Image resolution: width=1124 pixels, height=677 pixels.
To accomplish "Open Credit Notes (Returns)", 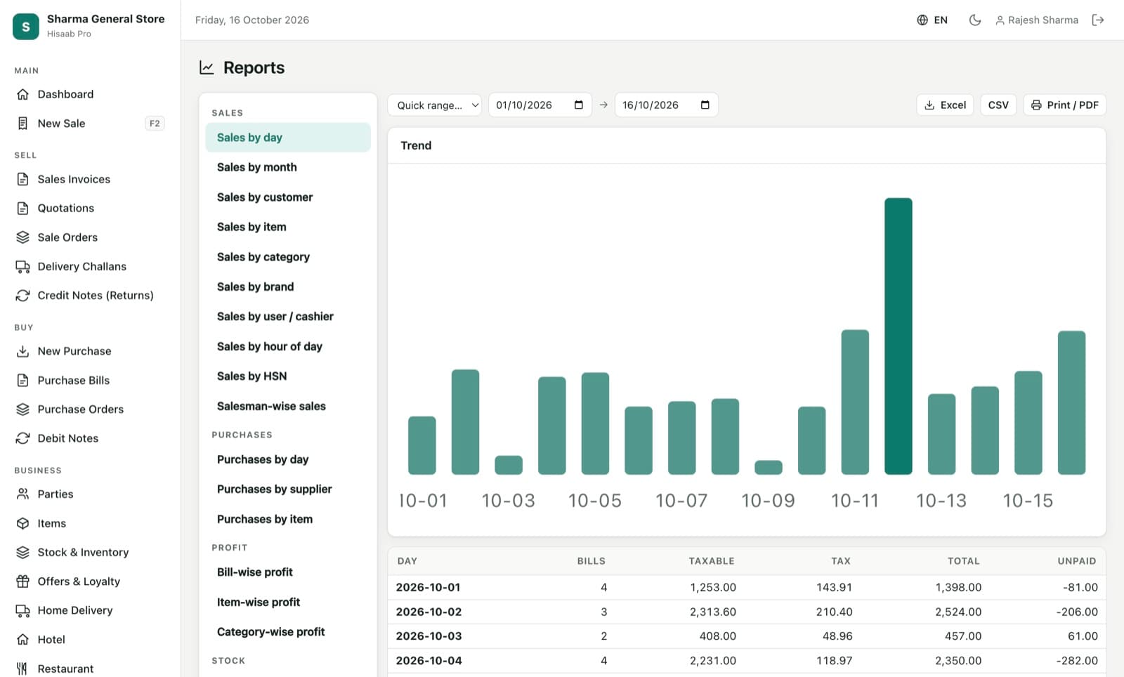I will 90,295.
